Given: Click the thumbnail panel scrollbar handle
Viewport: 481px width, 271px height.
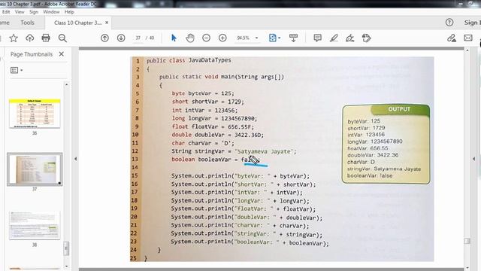Looking at the screenshot, I should [66, 248].
